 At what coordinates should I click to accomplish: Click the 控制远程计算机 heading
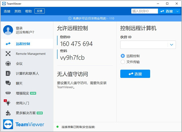click(138, 28)
